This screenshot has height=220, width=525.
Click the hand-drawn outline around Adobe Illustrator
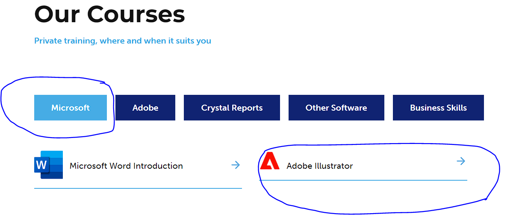(498, 171)
